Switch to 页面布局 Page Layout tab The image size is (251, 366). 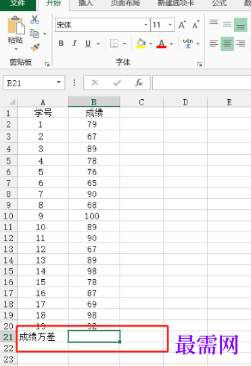125,4
